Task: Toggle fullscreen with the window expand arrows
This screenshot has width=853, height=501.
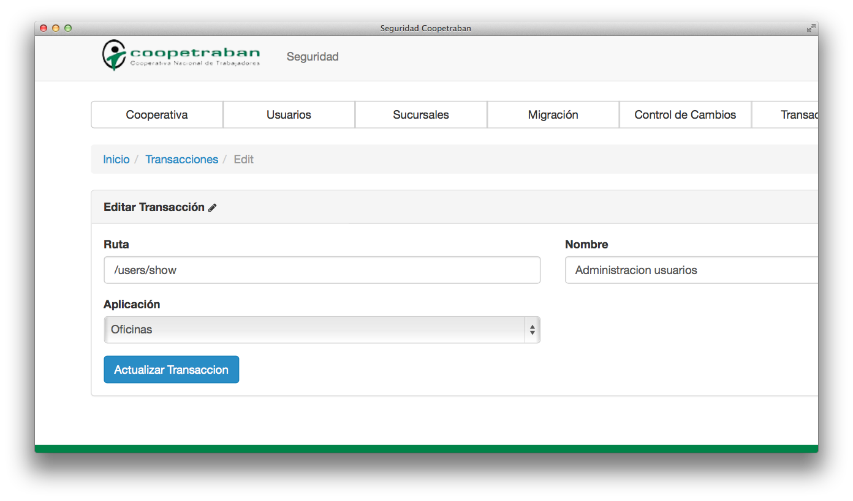Action: point(811,28)
